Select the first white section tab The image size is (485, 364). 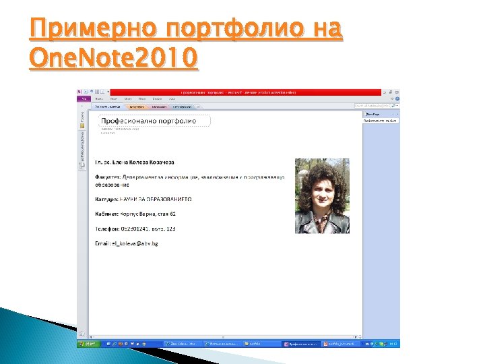pyautogui.click(x=108, y=107)
